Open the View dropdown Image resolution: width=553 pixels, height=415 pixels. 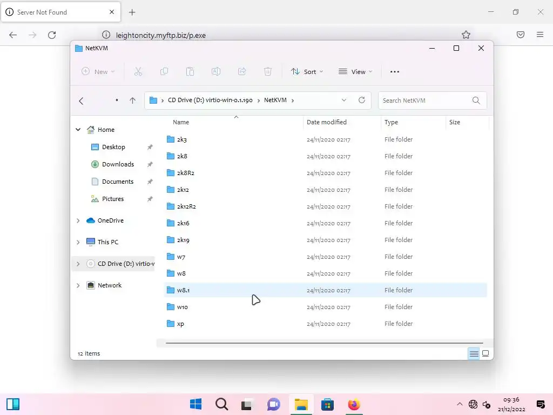[x=355, y=72]
